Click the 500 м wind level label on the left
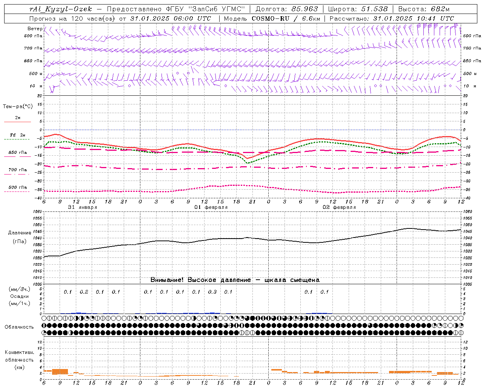 pos(36,74)
